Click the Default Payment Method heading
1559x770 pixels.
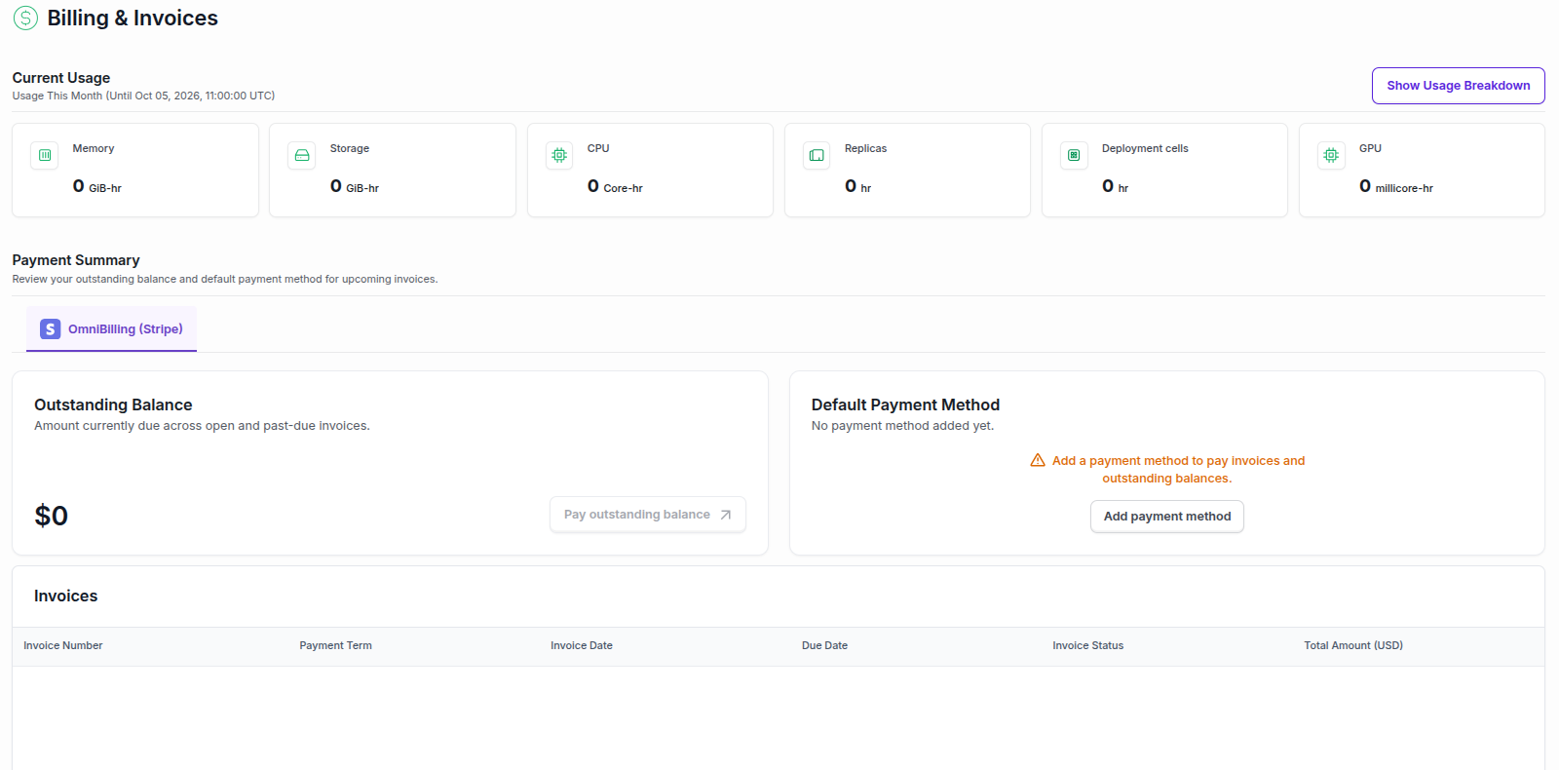[906, 404]
